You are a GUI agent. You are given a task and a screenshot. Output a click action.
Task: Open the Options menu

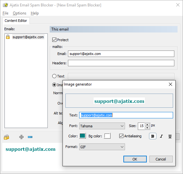[x=20, y=13]
